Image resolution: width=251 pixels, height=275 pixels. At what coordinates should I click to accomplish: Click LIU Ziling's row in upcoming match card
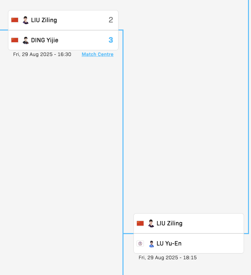189,223
